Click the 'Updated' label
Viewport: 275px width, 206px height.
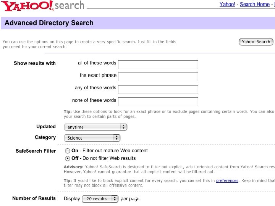[x=46, y=127]
